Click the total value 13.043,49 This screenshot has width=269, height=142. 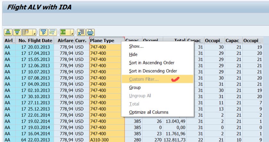175,121
